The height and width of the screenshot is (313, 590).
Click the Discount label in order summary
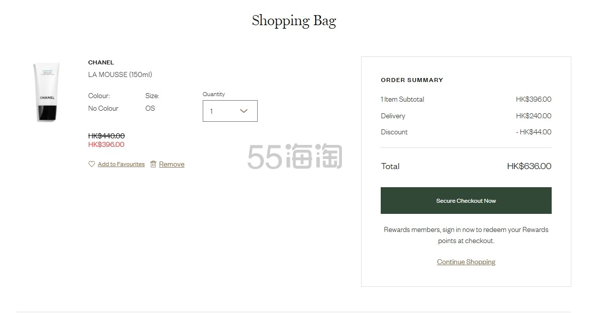(394, 132)
